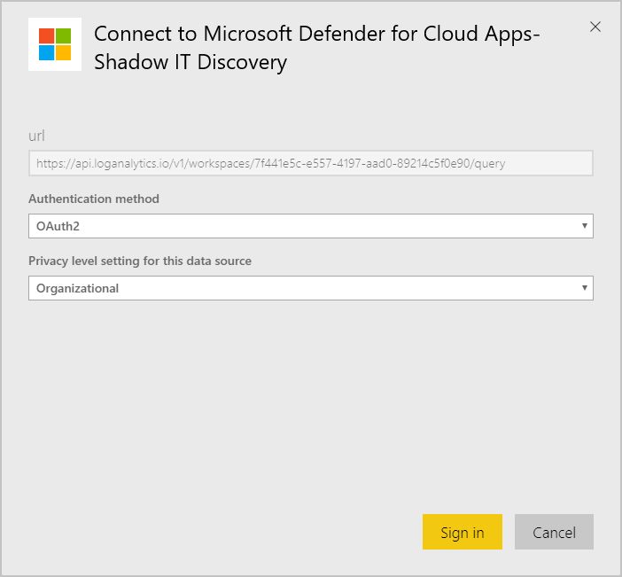Click the Microsoft logo icon
Image resolution: width=622 pixels, height=577 pixels.
55,44
